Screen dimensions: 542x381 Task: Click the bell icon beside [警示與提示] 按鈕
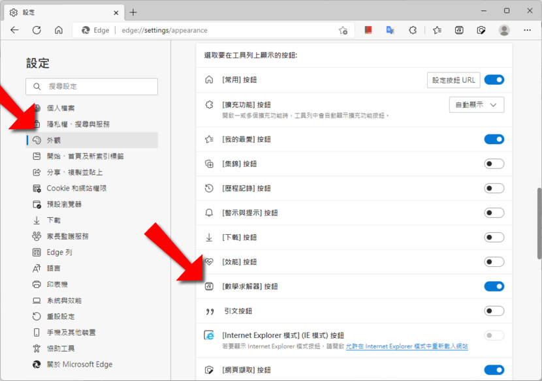pos(209,213)
